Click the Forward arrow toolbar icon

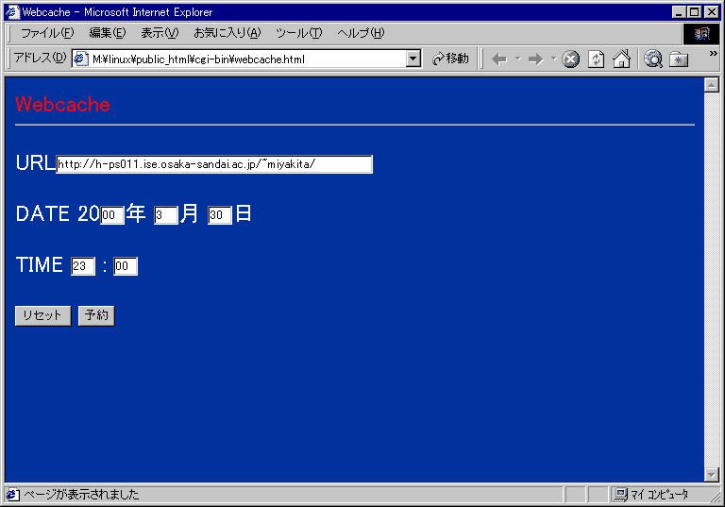(536, 59)
